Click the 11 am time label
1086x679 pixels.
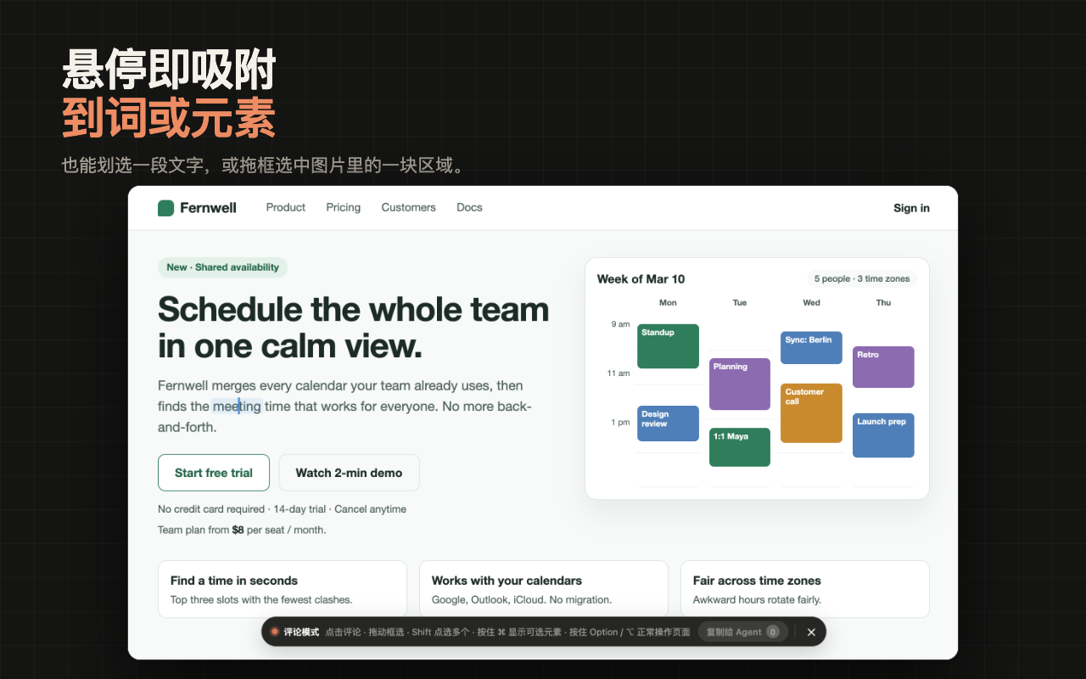coord(619,373)
